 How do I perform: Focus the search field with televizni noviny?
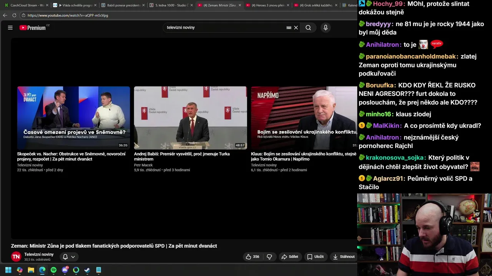tap(225, 28)
